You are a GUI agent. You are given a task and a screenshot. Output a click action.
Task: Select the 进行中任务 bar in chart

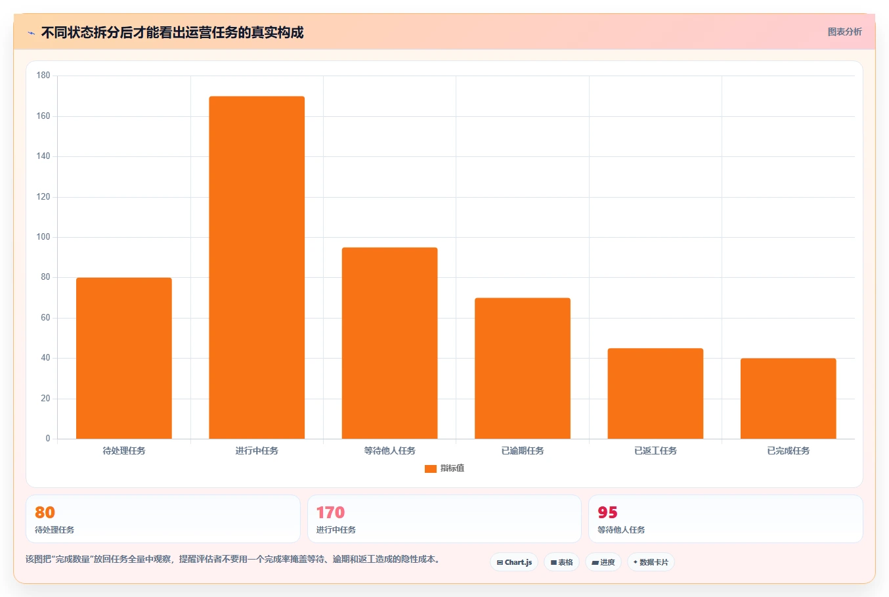(x=257, y=267)
